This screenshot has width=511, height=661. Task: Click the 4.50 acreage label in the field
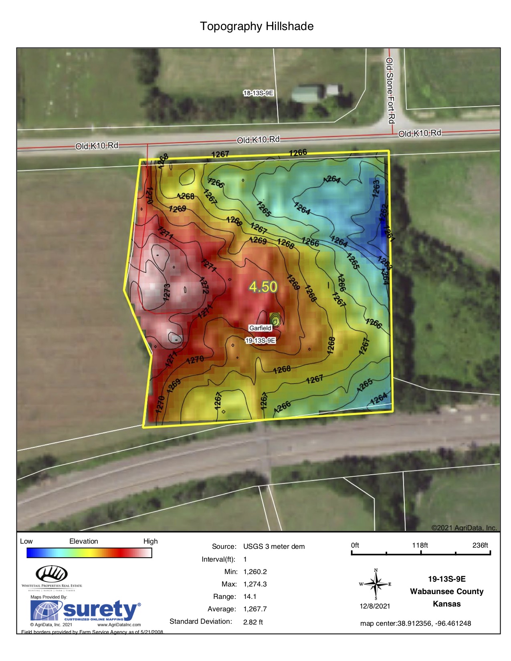click(263, 287)
